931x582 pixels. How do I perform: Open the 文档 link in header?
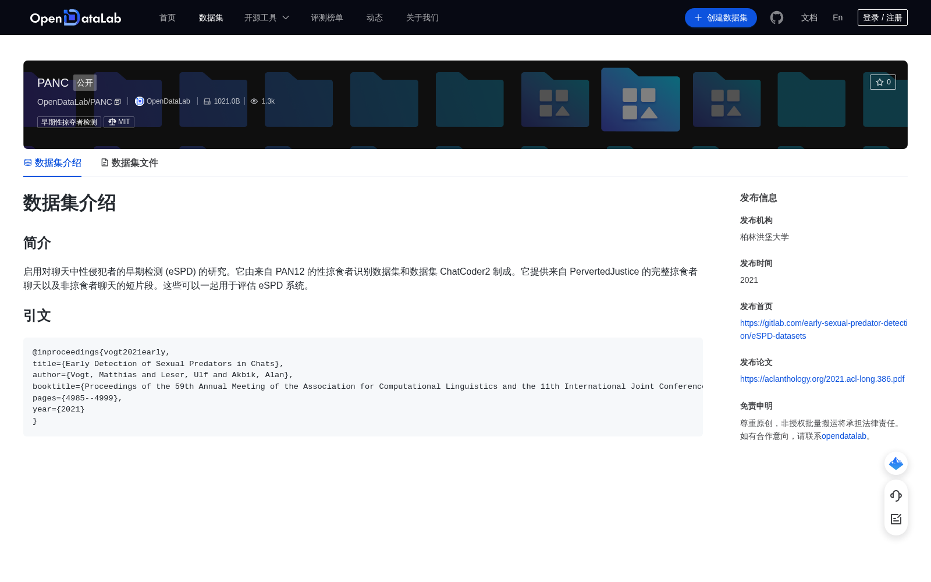(809, 17)
